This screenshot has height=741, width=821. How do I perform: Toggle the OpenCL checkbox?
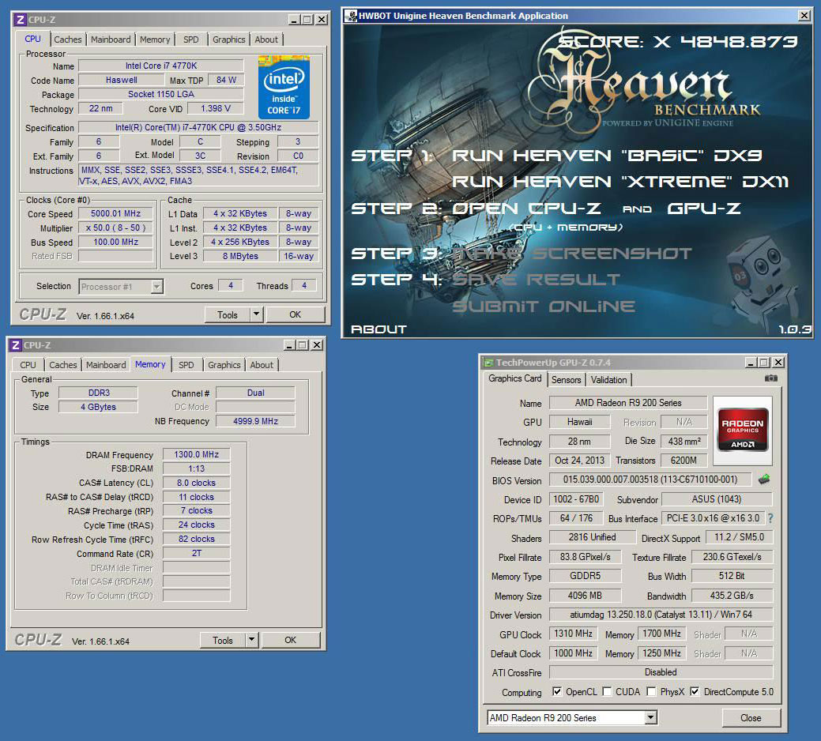(x=557, y=692)
